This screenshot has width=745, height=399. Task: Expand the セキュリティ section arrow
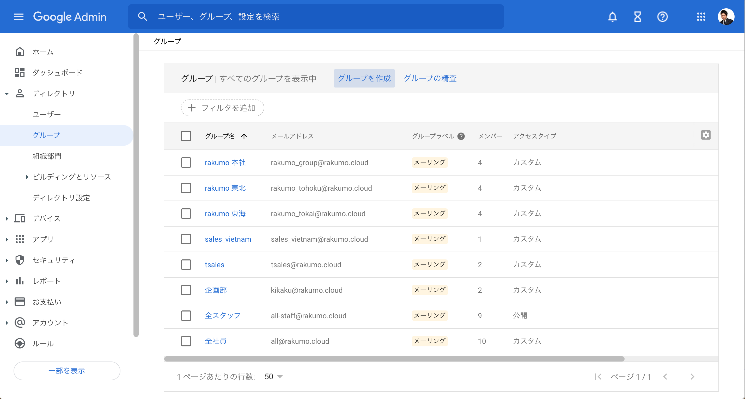click(x=7, y=260)
